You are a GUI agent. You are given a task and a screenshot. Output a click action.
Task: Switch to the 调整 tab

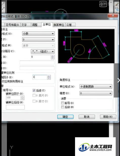tap(36, 25)
